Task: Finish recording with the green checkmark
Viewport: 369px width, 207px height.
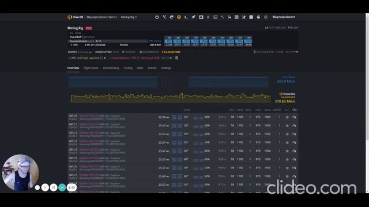Action: coord(62,187)
